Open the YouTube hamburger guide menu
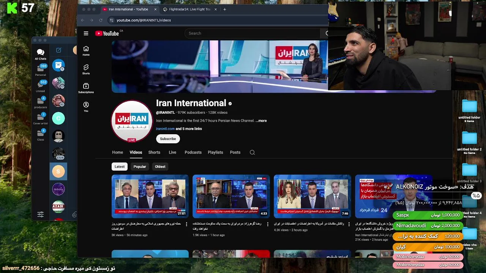The width and height of the screenshot is (486, 273). 86,33
